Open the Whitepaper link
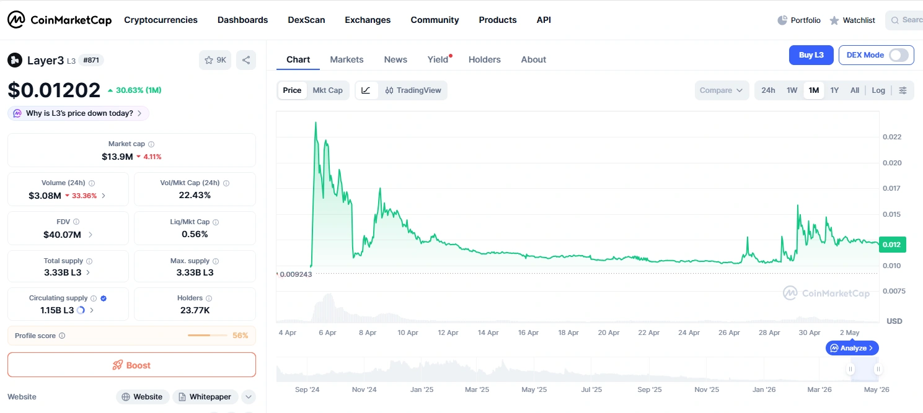 tap(205, 397)
